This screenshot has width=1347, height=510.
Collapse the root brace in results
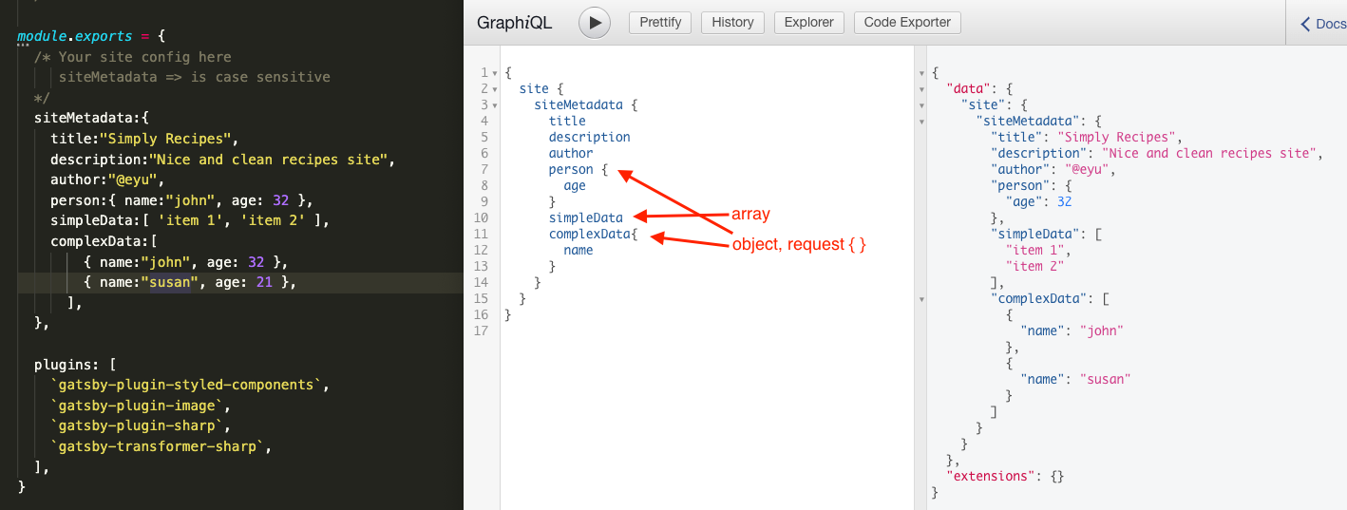tap(921, 73)
